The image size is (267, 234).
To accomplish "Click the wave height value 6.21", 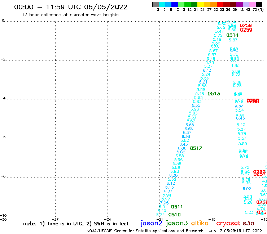I will coord(203,82).
